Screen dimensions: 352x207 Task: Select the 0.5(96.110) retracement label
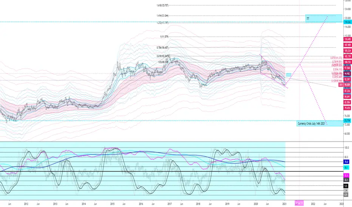(338, 70)
